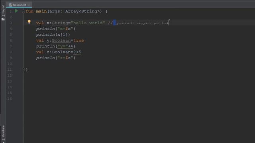Click line number 3 in gutter

(x=11, y=23)
